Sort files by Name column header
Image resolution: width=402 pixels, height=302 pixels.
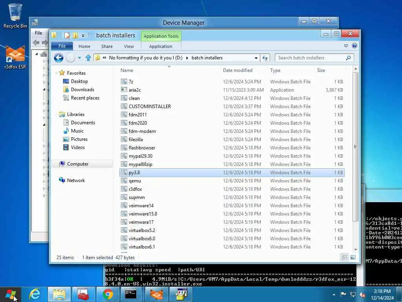click(x=127, y=70)
